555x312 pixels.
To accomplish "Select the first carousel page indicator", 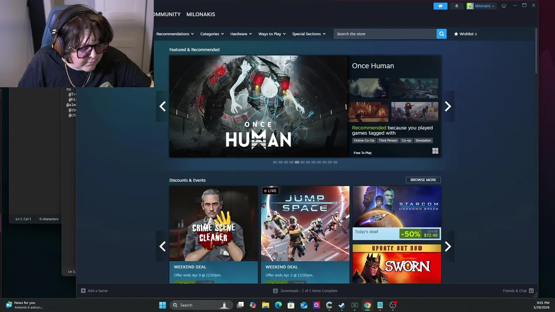I will [275, 162].
